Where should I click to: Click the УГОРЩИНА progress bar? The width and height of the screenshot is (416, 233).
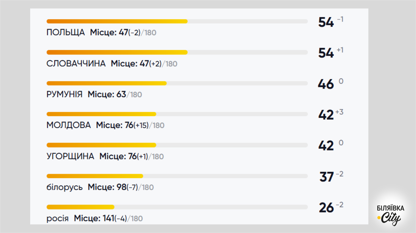click(177, 145)
